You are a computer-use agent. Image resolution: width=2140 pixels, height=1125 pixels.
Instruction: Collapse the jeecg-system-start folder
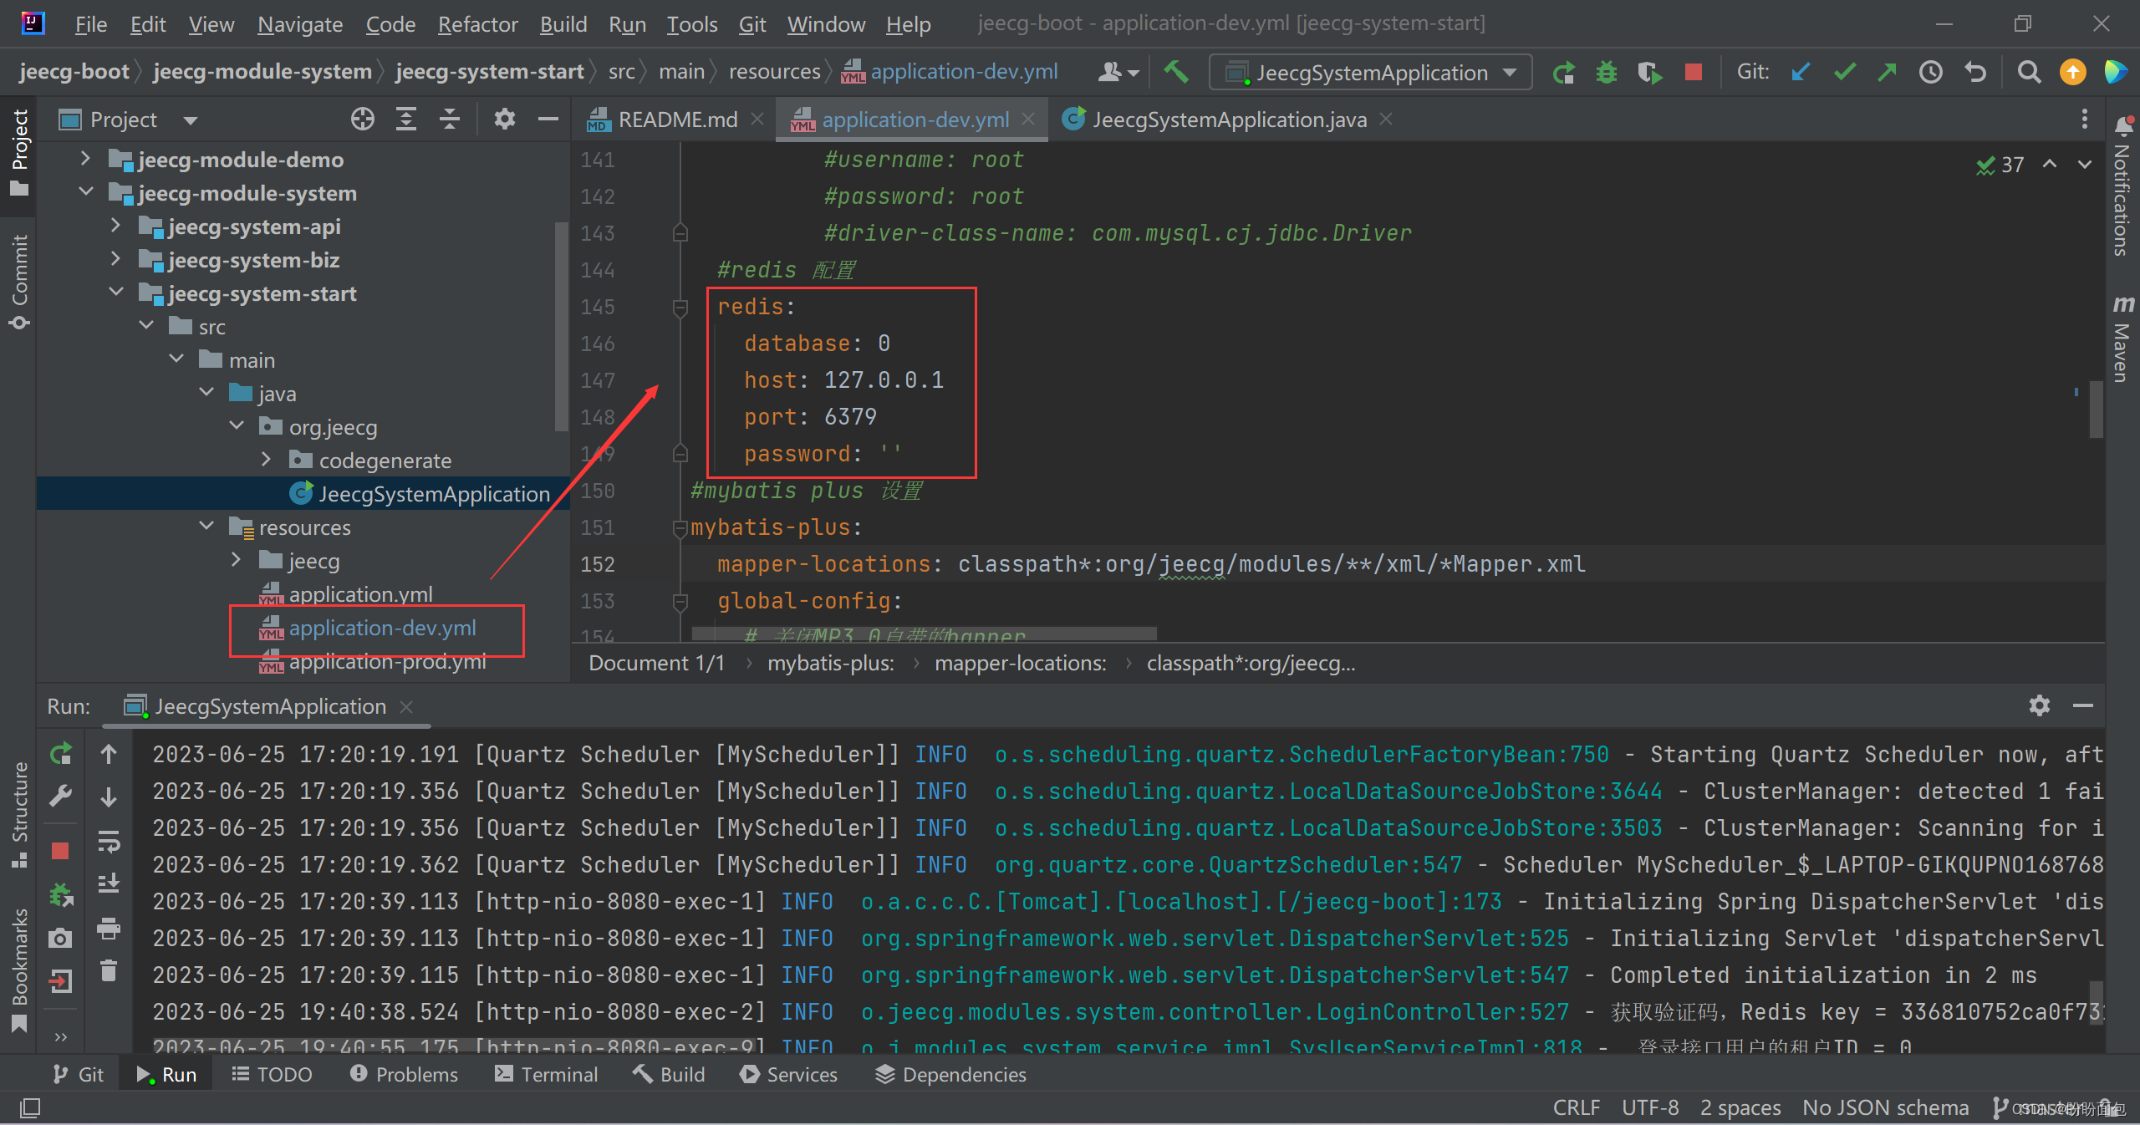point(116,293)
